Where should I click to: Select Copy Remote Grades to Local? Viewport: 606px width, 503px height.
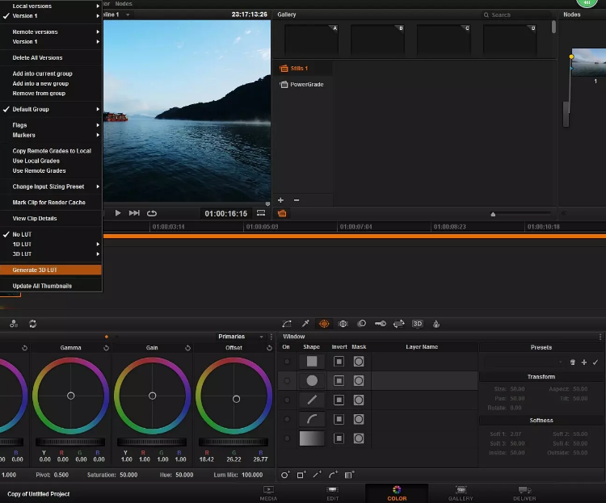point(51,151)
